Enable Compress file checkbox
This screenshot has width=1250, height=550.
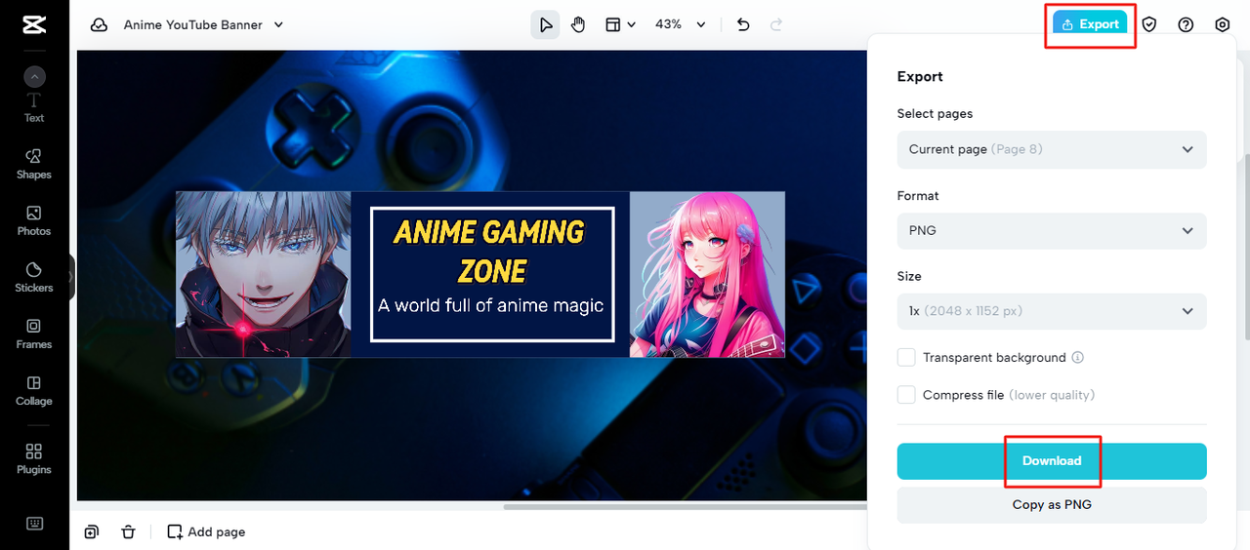[906, 394]
